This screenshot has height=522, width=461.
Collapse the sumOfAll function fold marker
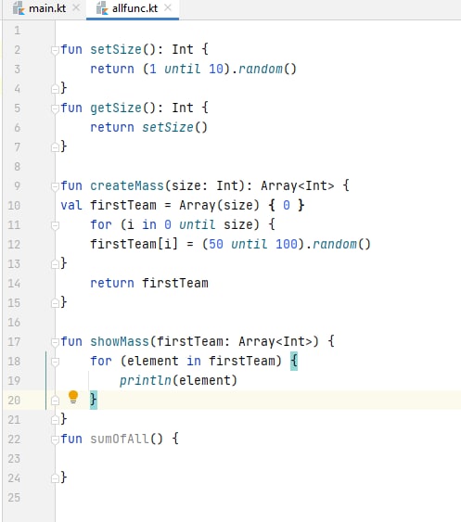(x=55, y=439)
